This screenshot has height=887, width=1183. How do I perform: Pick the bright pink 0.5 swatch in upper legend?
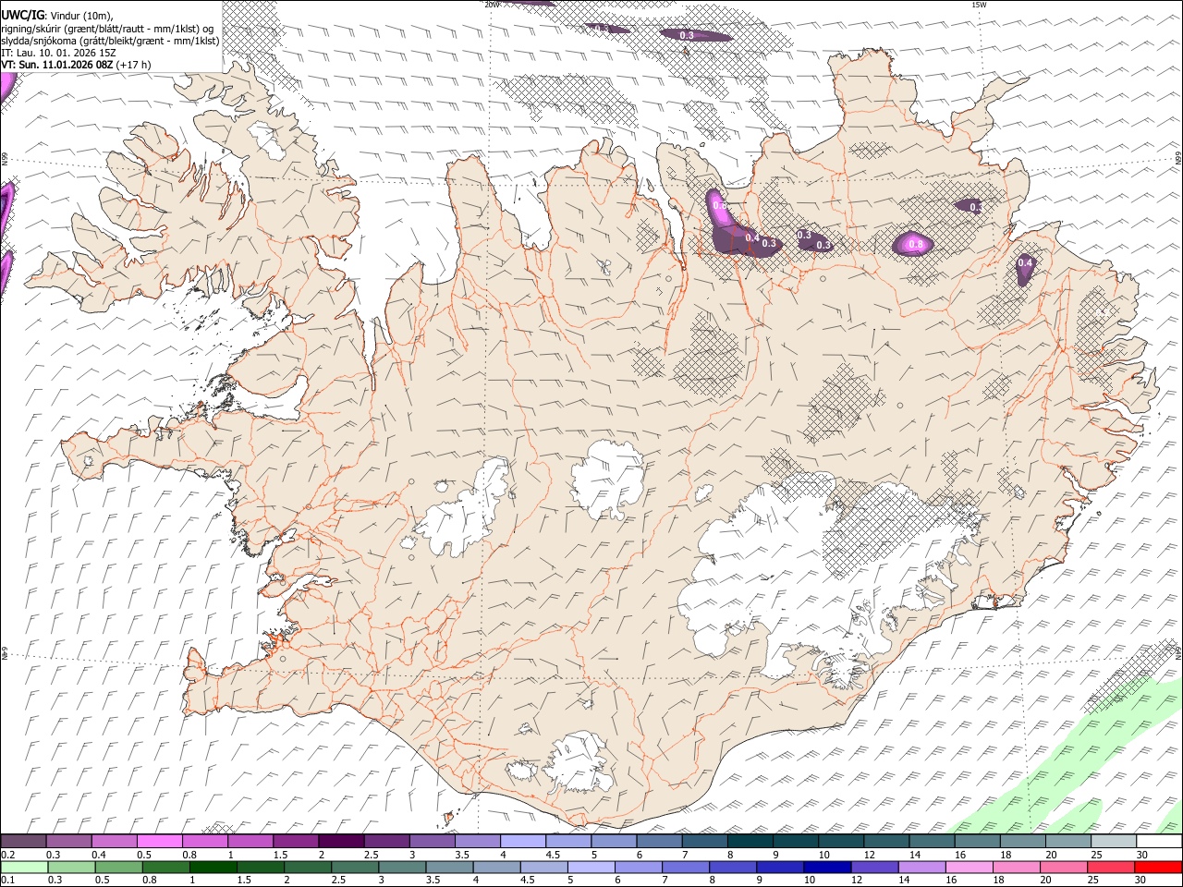pos(159,841)
